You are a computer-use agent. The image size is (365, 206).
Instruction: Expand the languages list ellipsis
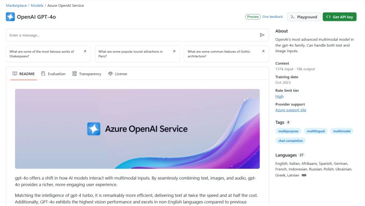click(x=304, y=175)
